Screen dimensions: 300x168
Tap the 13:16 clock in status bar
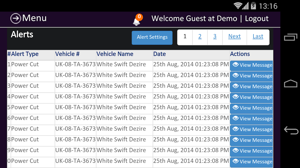tap(268, 6)
